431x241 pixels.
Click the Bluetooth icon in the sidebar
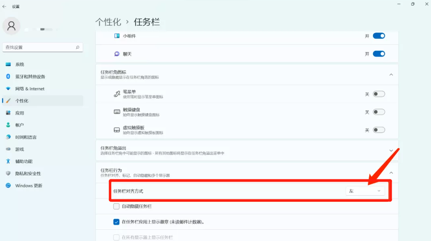click(x=8, y=76)
